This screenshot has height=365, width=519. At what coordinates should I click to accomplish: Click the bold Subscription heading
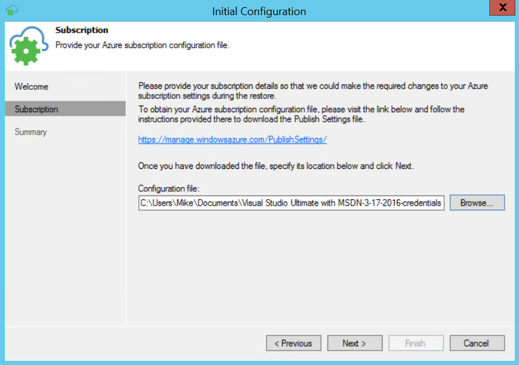[82, 30]
